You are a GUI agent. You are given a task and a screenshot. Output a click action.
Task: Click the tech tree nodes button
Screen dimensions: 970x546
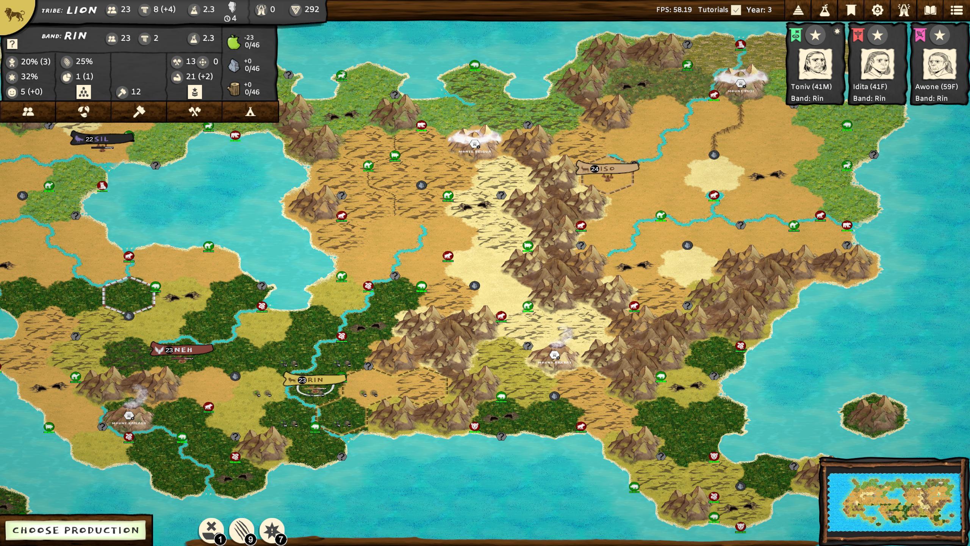(x=84, y=92)
